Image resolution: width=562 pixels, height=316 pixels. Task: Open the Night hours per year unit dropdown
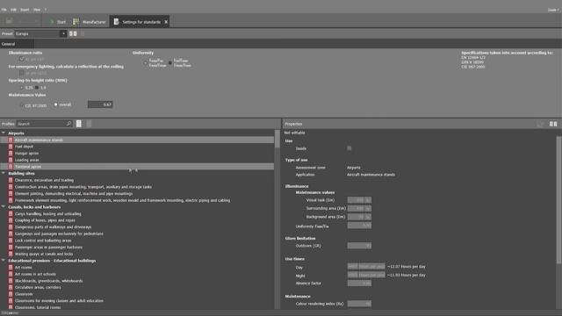(x=371, y=275)
